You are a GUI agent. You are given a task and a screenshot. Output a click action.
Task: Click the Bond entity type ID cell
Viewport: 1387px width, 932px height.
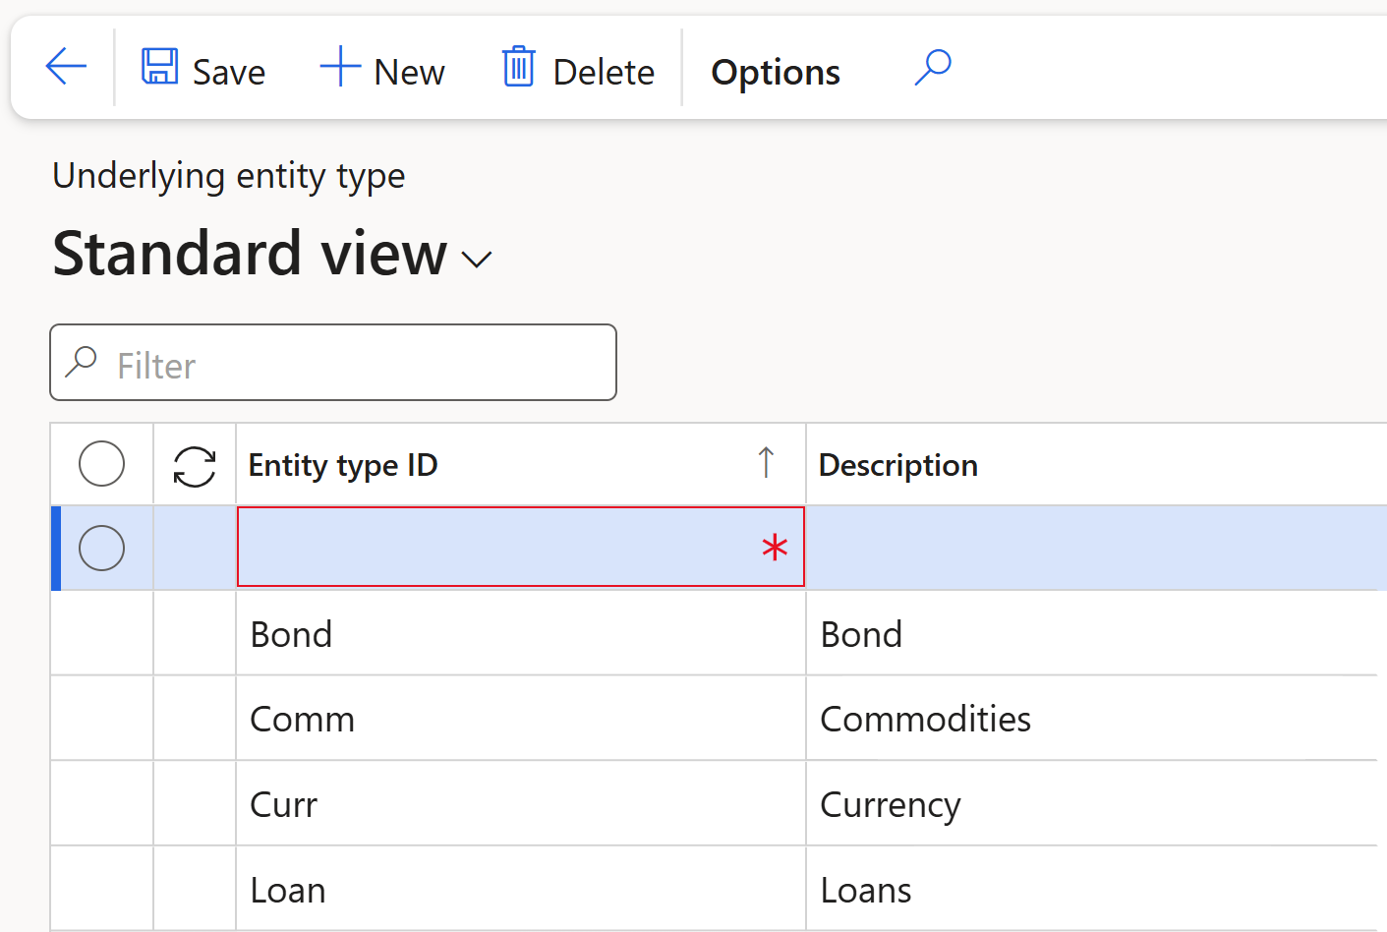pyautogui.click(x=292, y=634)
